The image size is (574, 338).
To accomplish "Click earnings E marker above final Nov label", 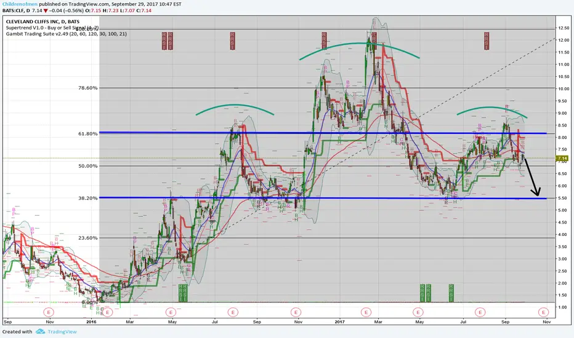I will (x=544, y=312).
